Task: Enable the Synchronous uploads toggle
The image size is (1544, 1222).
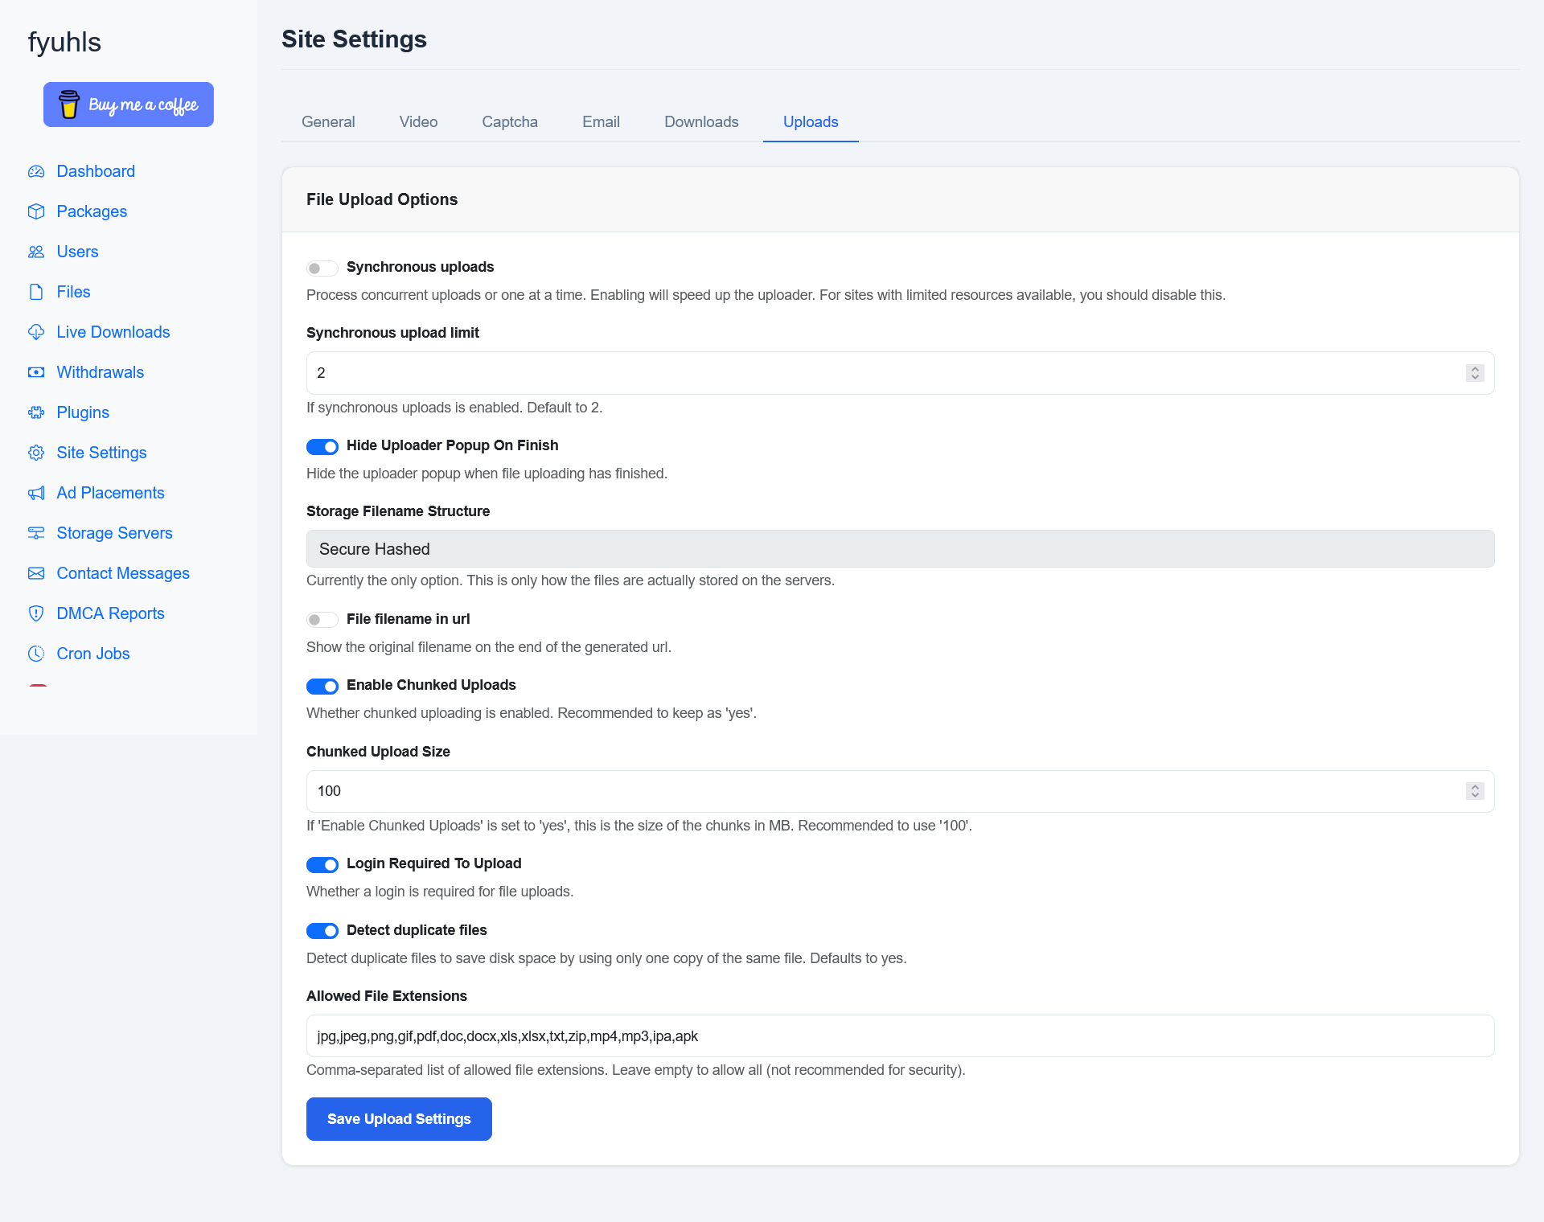Action: coord(322,268)
